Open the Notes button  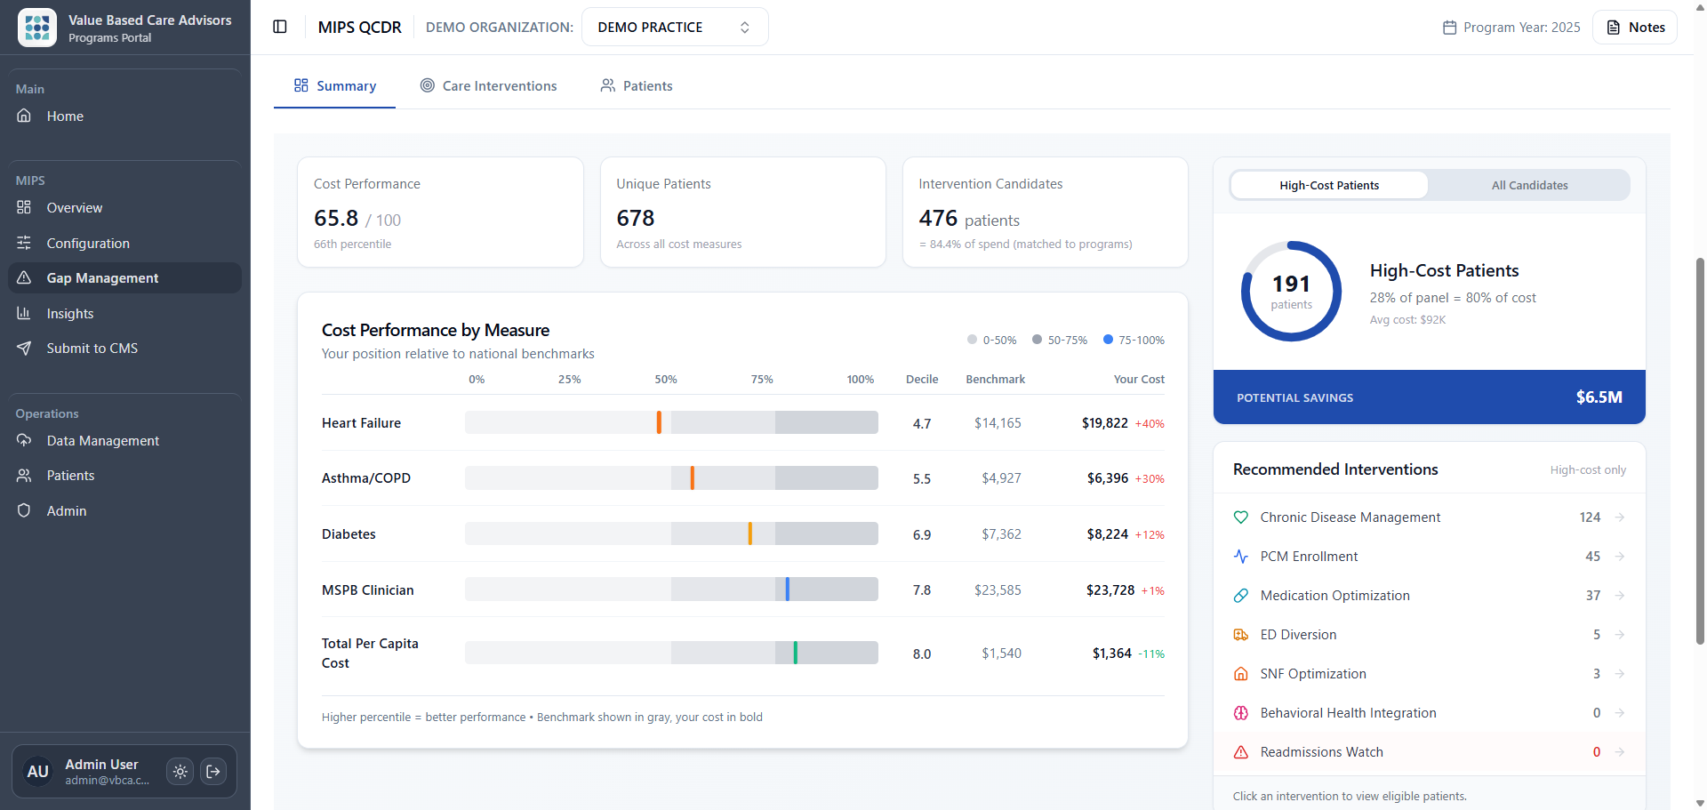[x=1634, y=27]
